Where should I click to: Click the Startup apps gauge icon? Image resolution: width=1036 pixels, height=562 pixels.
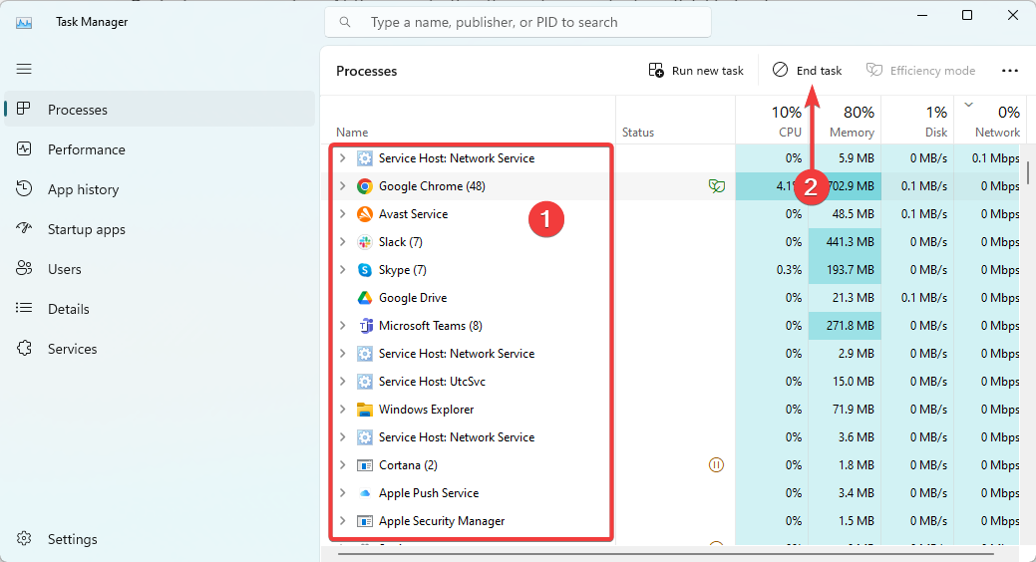(x=24, y=228)
